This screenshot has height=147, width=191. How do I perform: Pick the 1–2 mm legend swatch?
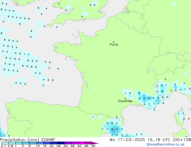[x=19, y=143]
